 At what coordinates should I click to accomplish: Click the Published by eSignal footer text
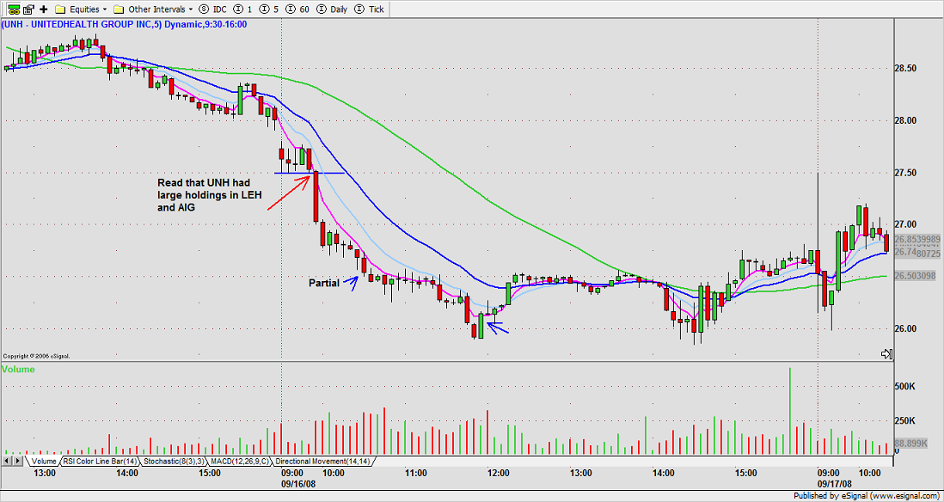(x=867, y=496)
